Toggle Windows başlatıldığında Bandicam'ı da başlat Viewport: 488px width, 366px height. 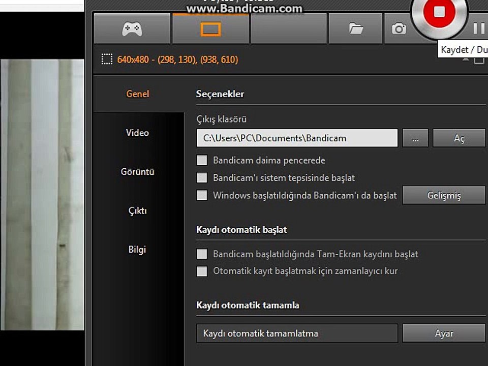point(202,195)
